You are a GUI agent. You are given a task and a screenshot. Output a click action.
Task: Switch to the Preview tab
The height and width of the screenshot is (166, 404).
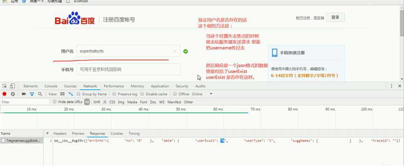click(x=78, y=133)
